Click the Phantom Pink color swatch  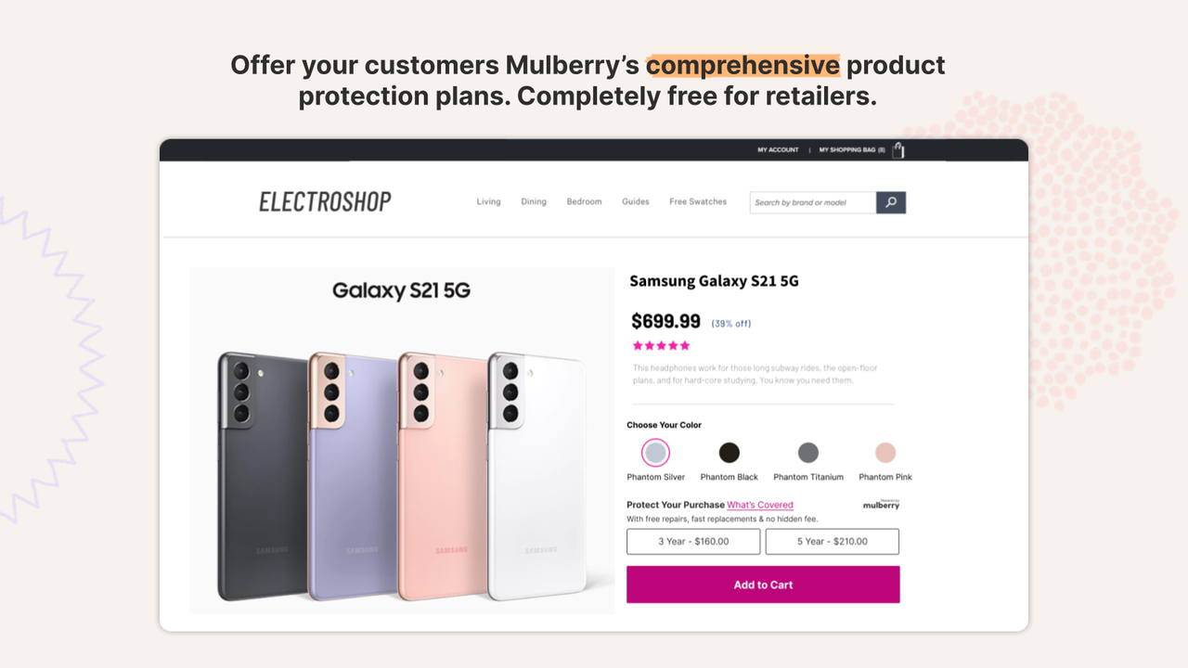coord(884,452)
